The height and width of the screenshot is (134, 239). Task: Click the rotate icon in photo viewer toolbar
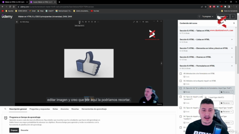coord(83,22)
